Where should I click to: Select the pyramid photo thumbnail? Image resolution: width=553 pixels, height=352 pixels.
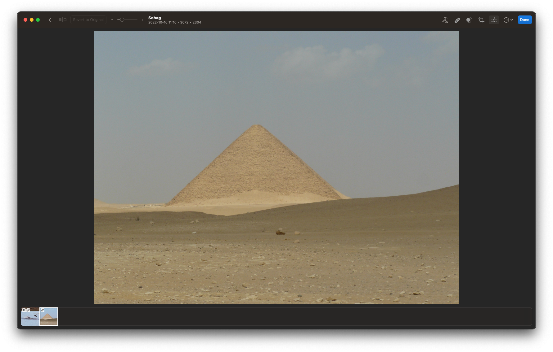tap(49, 316)
